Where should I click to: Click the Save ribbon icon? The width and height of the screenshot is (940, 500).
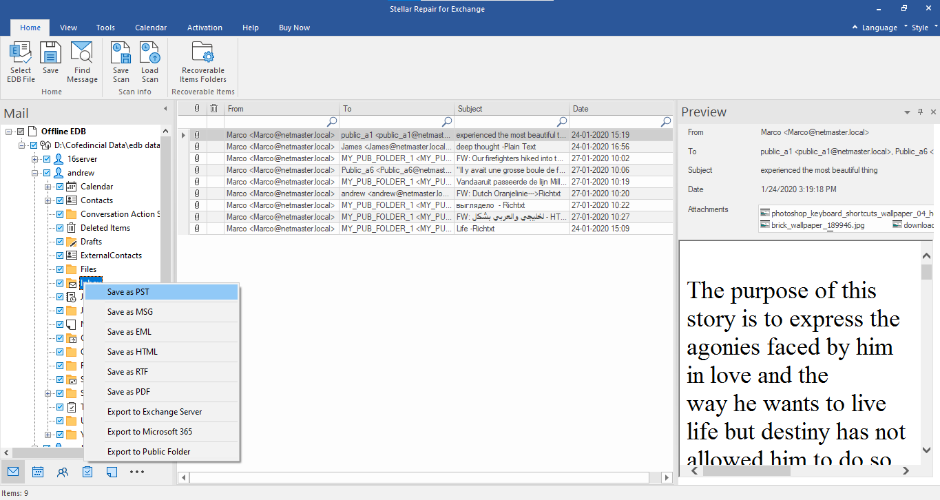tap(50, 53)
